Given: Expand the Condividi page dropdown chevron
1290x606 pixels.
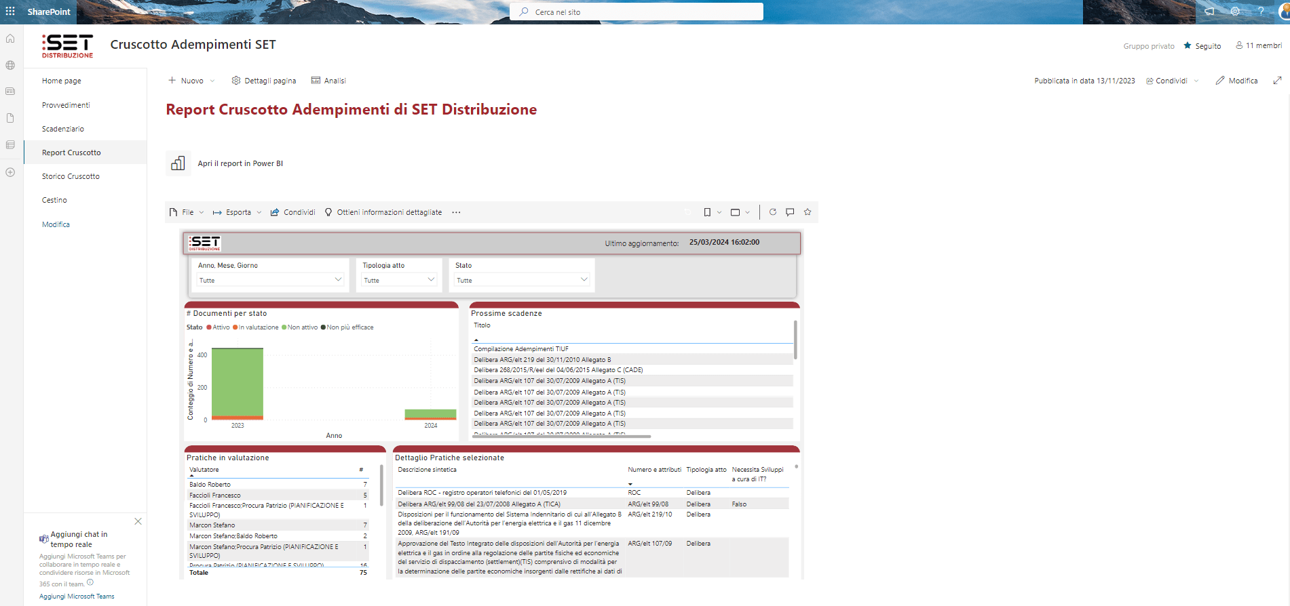Looking at the screenshot, I should click(x=1196, y=81).
